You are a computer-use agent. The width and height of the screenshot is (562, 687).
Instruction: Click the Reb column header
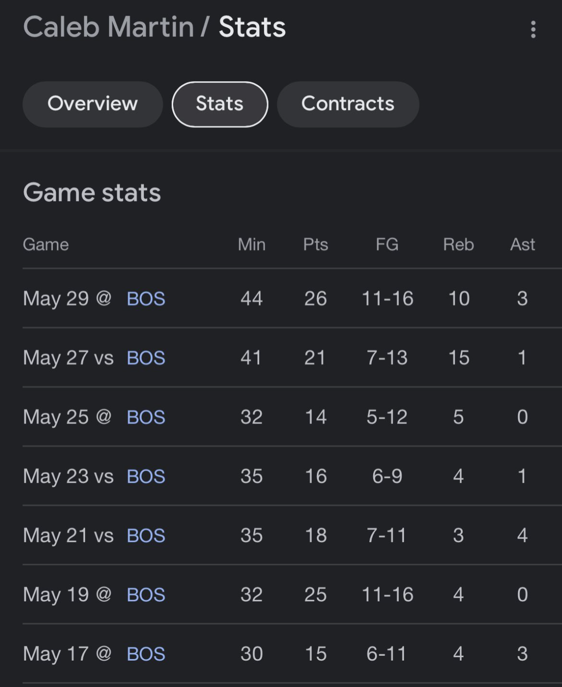[x=458, y=244]
